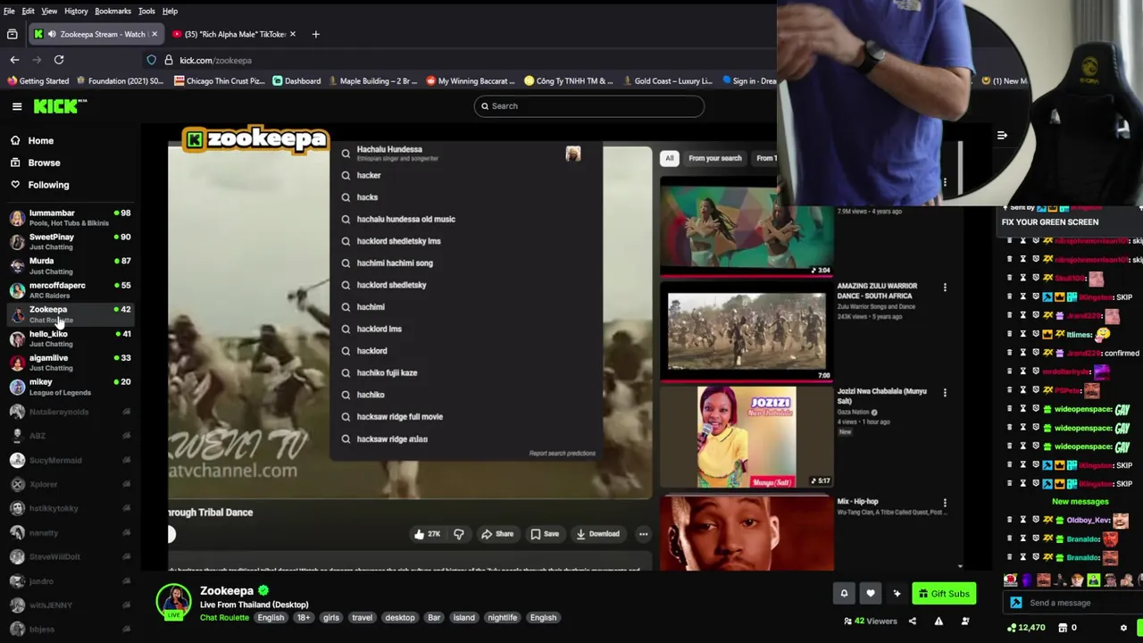Image resolution: width=1143 pixels, height=643 pixels.
Task: Click Zookeepa profile avatar with LIVE badge
Action: click(173, 602)
